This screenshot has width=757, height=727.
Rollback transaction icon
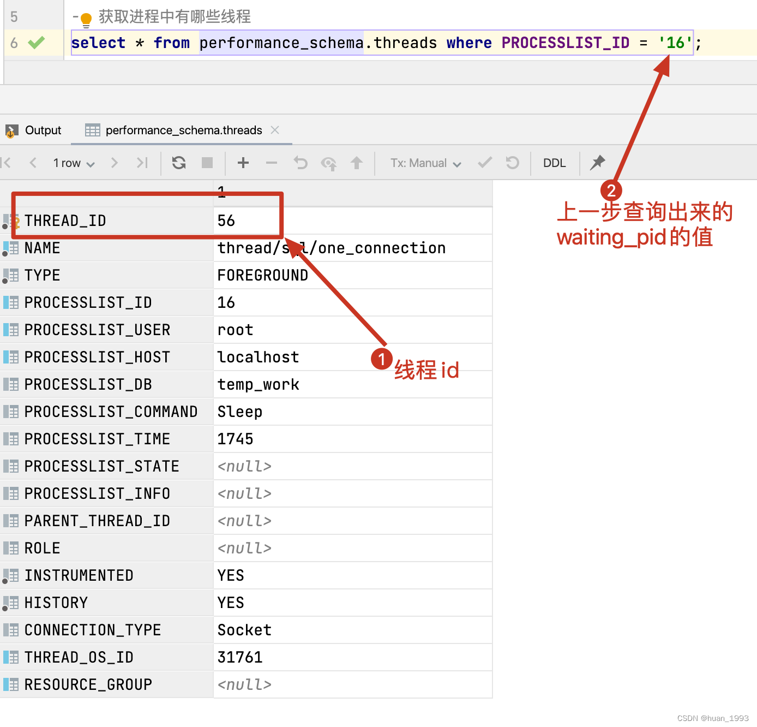pyautogui.click(x=513, y=163)
